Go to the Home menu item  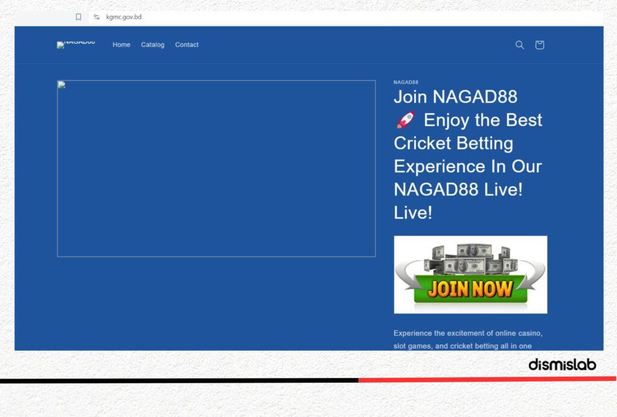coord(121,45)
